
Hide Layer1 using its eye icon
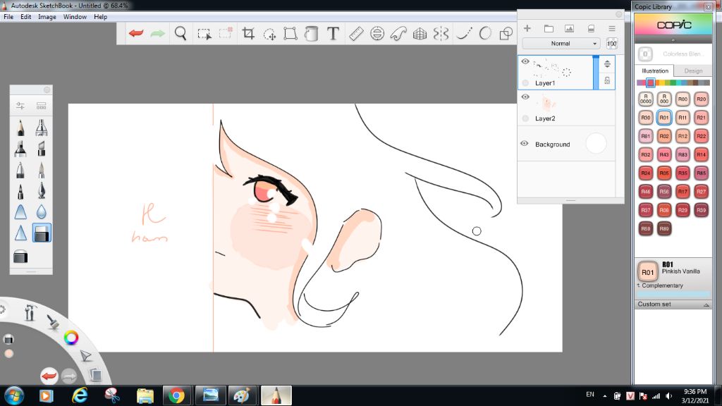tap(525, 61)
